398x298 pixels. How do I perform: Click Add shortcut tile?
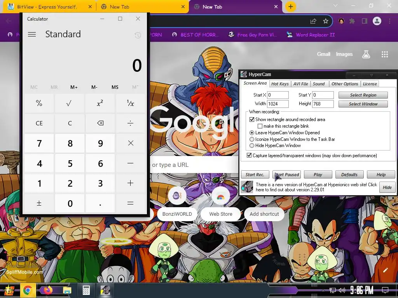click(264, 214)
